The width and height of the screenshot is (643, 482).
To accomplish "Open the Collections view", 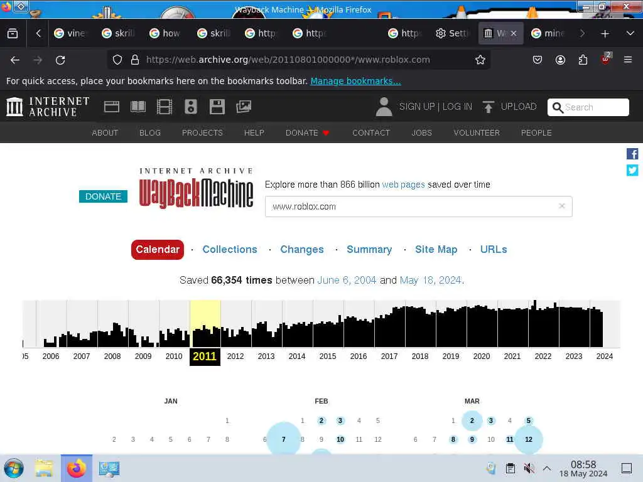I will [230, 250].
